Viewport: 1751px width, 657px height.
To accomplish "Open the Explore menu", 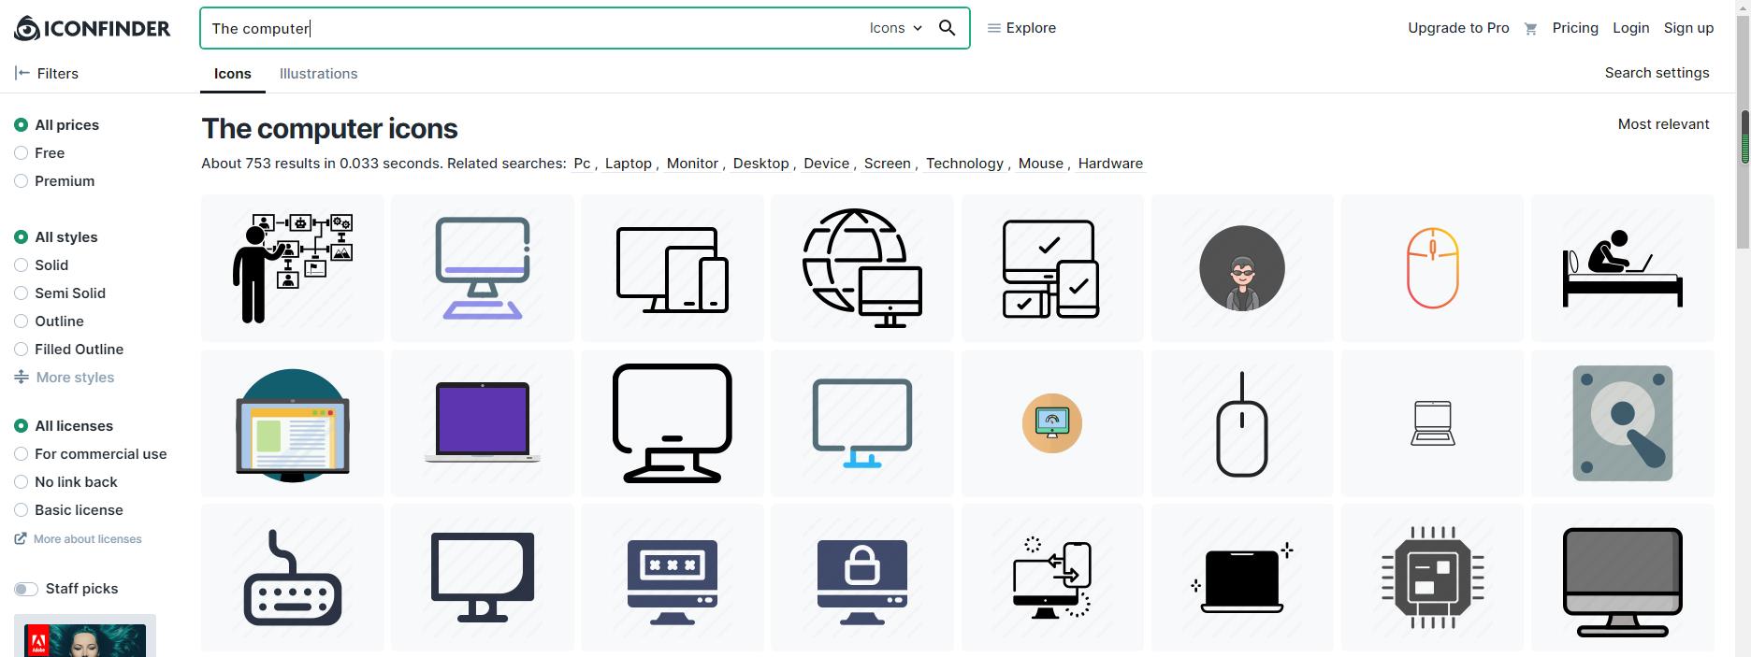I will [x=1021, y=28].
